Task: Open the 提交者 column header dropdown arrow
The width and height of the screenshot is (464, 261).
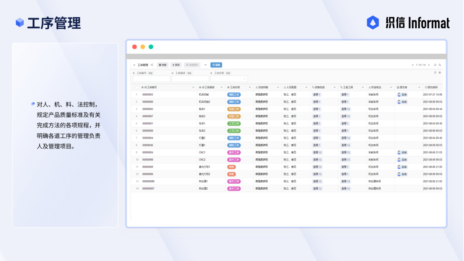Action: point(419,88)
